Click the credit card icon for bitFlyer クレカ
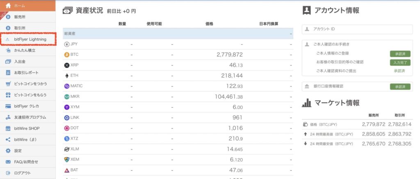Screen dimensions: 420x179 8,106
